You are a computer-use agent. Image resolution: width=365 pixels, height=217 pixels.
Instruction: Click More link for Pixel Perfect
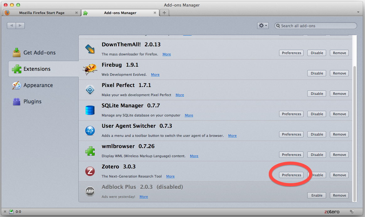click(180, 95)
